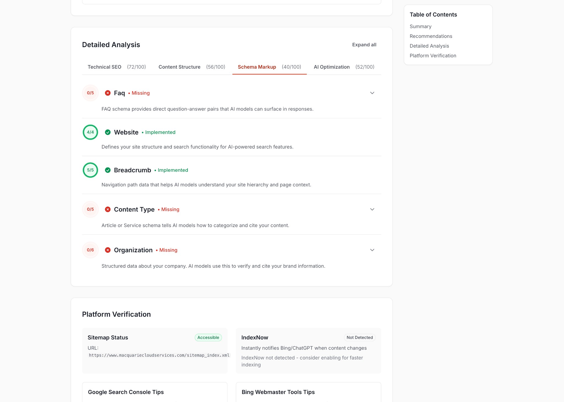Click the 5/5 score ring for Breadcrumb

pos(90,170)
